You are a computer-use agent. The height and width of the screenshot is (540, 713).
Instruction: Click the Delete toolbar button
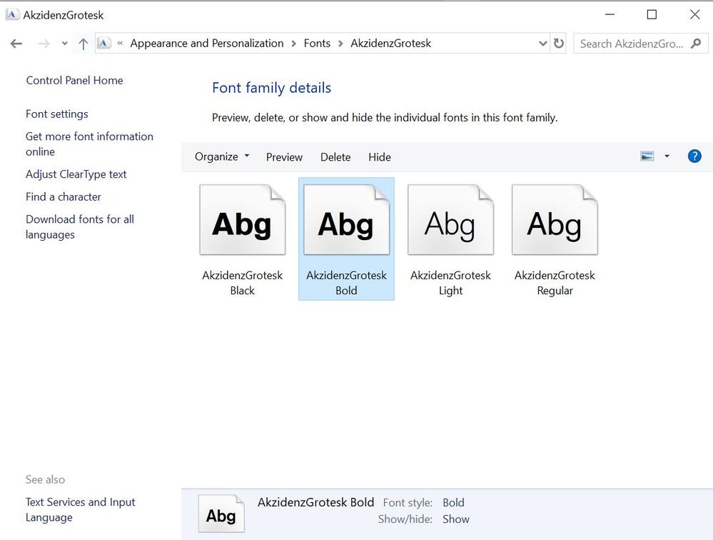pyautogui.click(x=335, y=157)
